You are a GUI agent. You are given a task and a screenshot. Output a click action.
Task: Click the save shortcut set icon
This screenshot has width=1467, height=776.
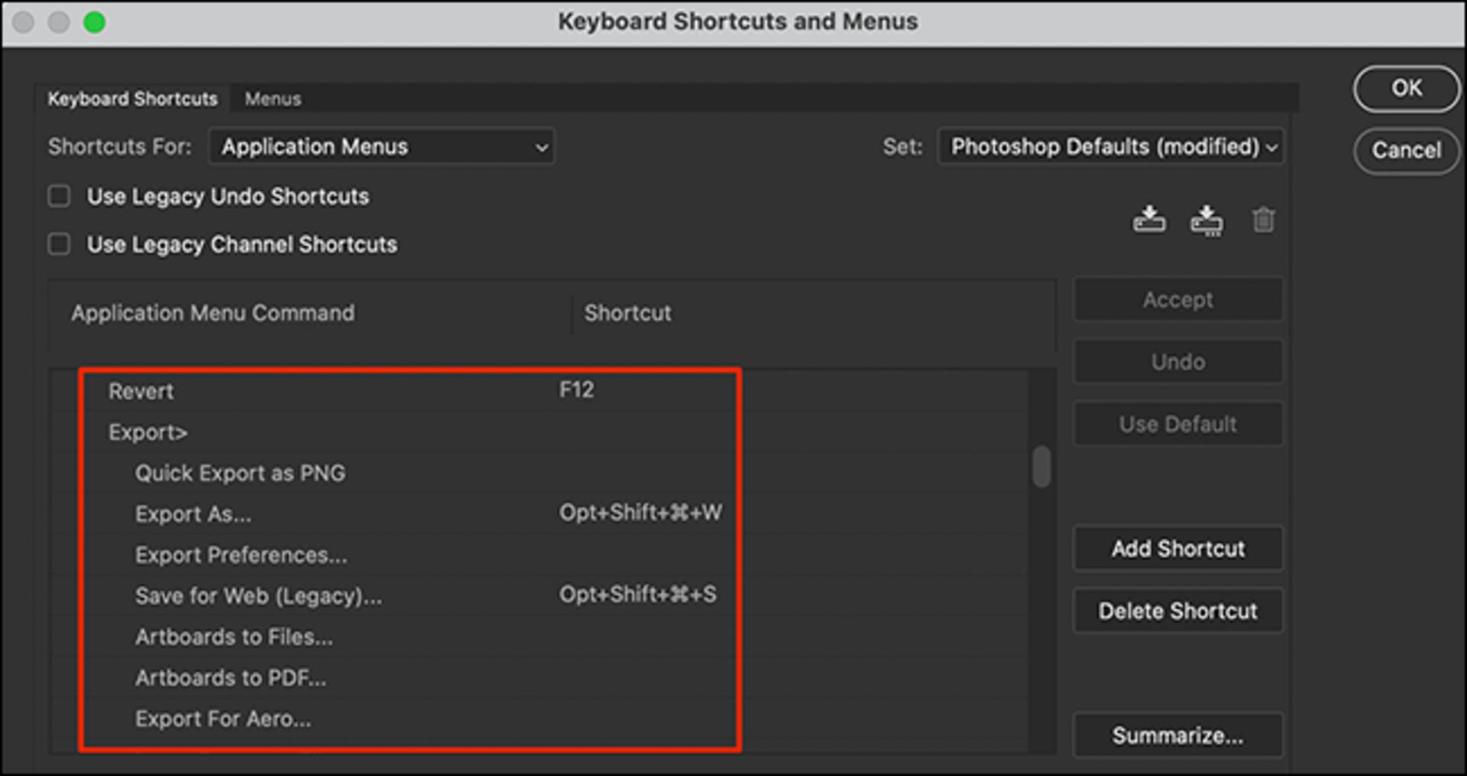(x=1149, y=219)
